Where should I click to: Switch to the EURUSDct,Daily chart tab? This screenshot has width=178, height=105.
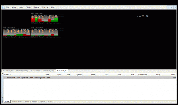[49, 71]
